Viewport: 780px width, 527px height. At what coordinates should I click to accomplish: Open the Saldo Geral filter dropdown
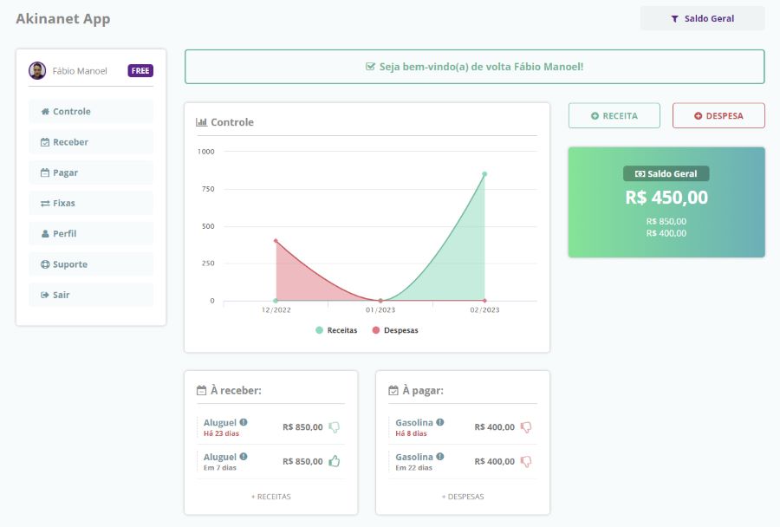pos(702,18)
